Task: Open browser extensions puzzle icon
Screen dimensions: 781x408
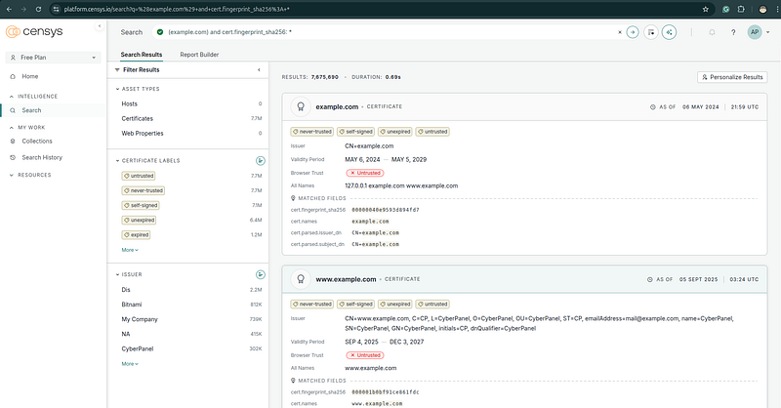Action: 741,9
